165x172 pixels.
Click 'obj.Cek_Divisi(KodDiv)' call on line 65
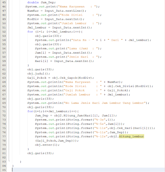pyautogui.click(x=128, y=86)
